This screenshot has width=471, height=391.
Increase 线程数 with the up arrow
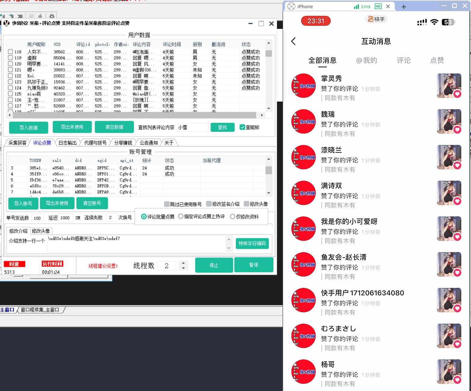tap(183, 263)
